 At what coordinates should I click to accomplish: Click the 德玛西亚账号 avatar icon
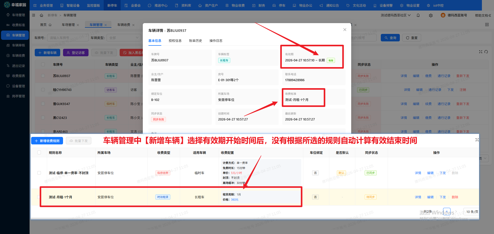[443, 15]
